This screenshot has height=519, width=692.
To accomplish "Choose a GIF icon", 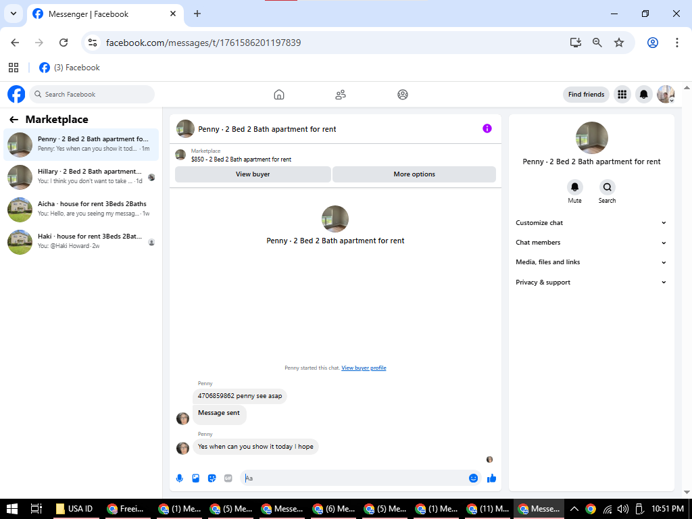I will tap(228, 478).
